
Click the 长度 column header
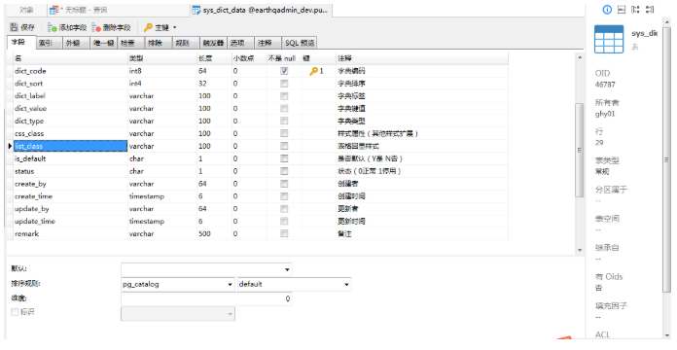click(x=215, y=58)
